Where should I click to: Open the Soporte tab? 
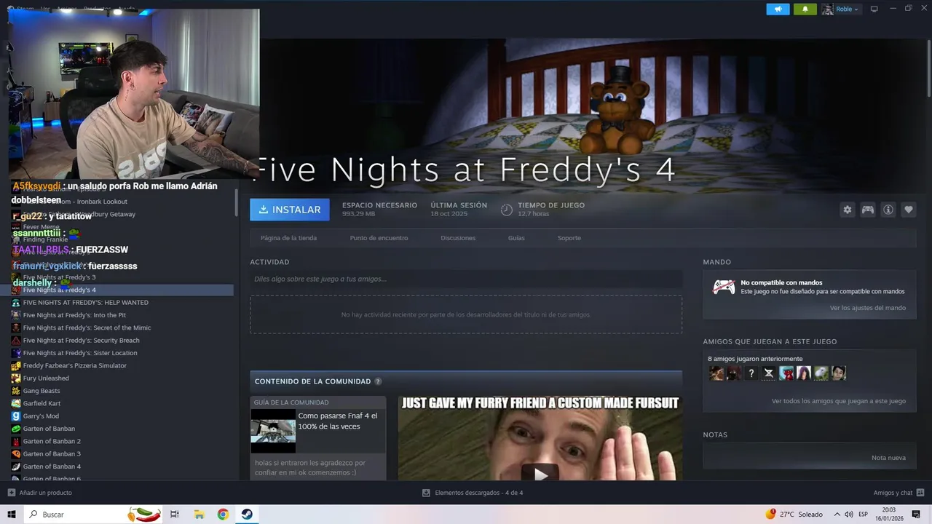569,238
